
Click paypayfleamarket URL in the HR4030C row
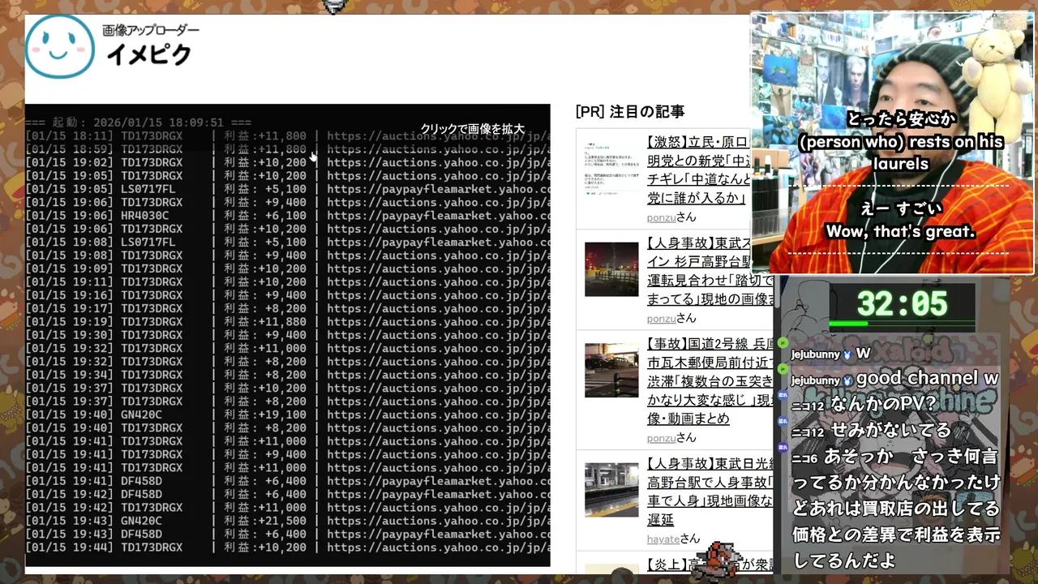(439, 216)
